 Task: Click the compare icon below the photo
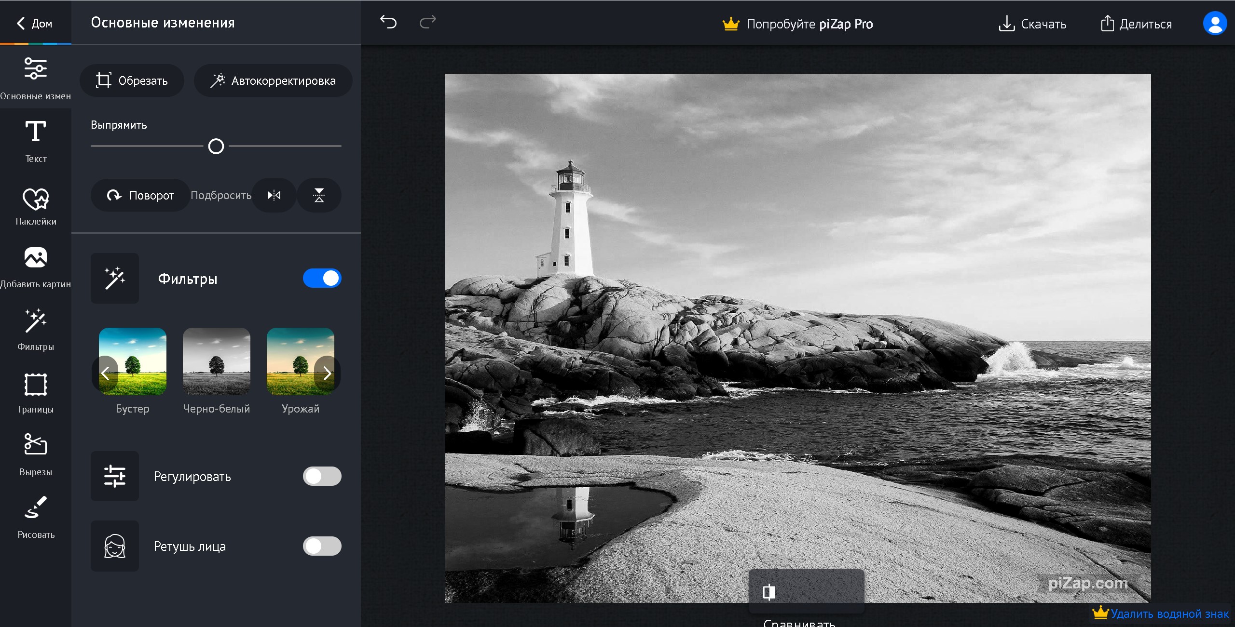click(x=769, y=592)
